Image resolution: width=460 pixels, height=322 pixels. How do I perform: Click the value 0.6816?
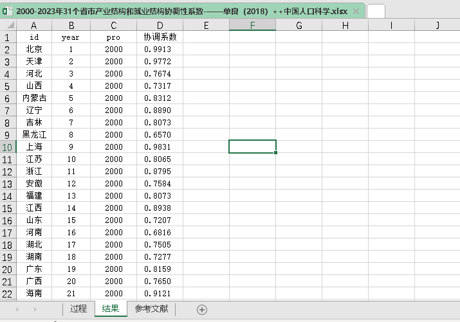(158, 233)
